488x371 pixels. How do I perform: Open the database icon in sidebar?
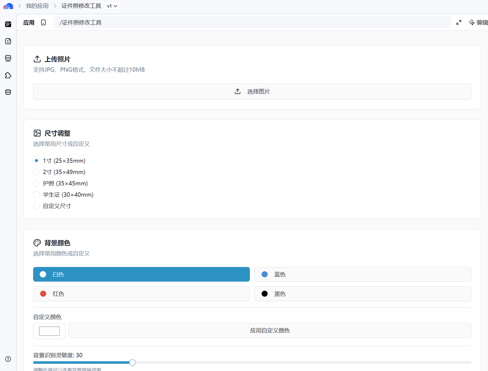point(8,92)
